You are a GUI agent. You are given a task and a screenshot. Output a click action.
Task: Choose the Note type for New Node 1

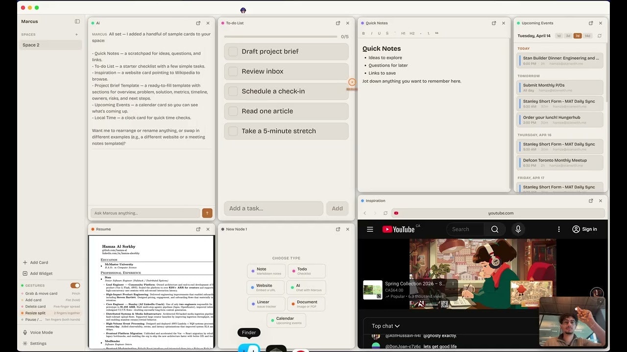tap(265, 271)
